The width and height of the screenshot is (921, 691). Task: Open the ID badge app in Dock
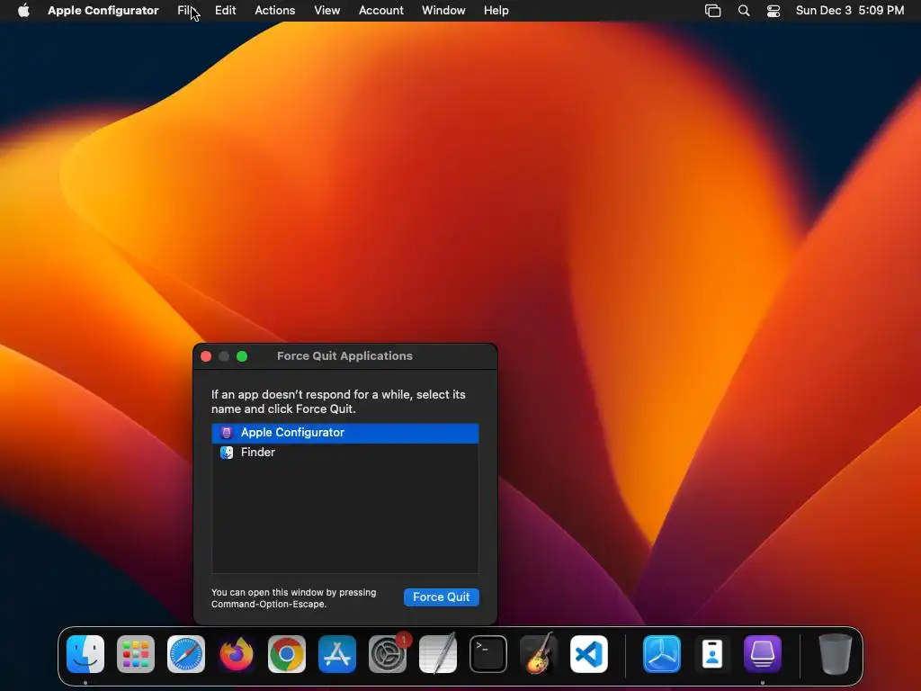point(712,654)
